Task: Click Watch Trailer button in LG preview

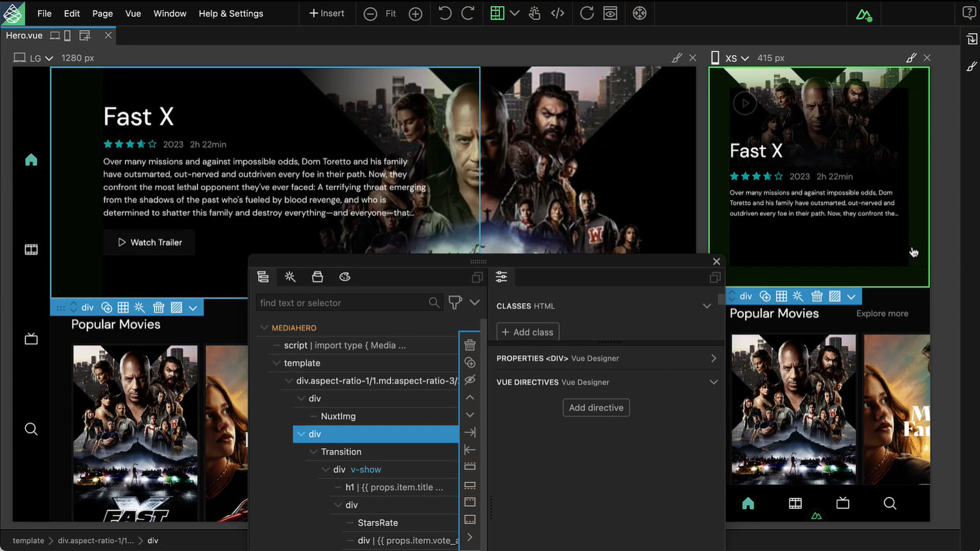Action: pos(149,242)
